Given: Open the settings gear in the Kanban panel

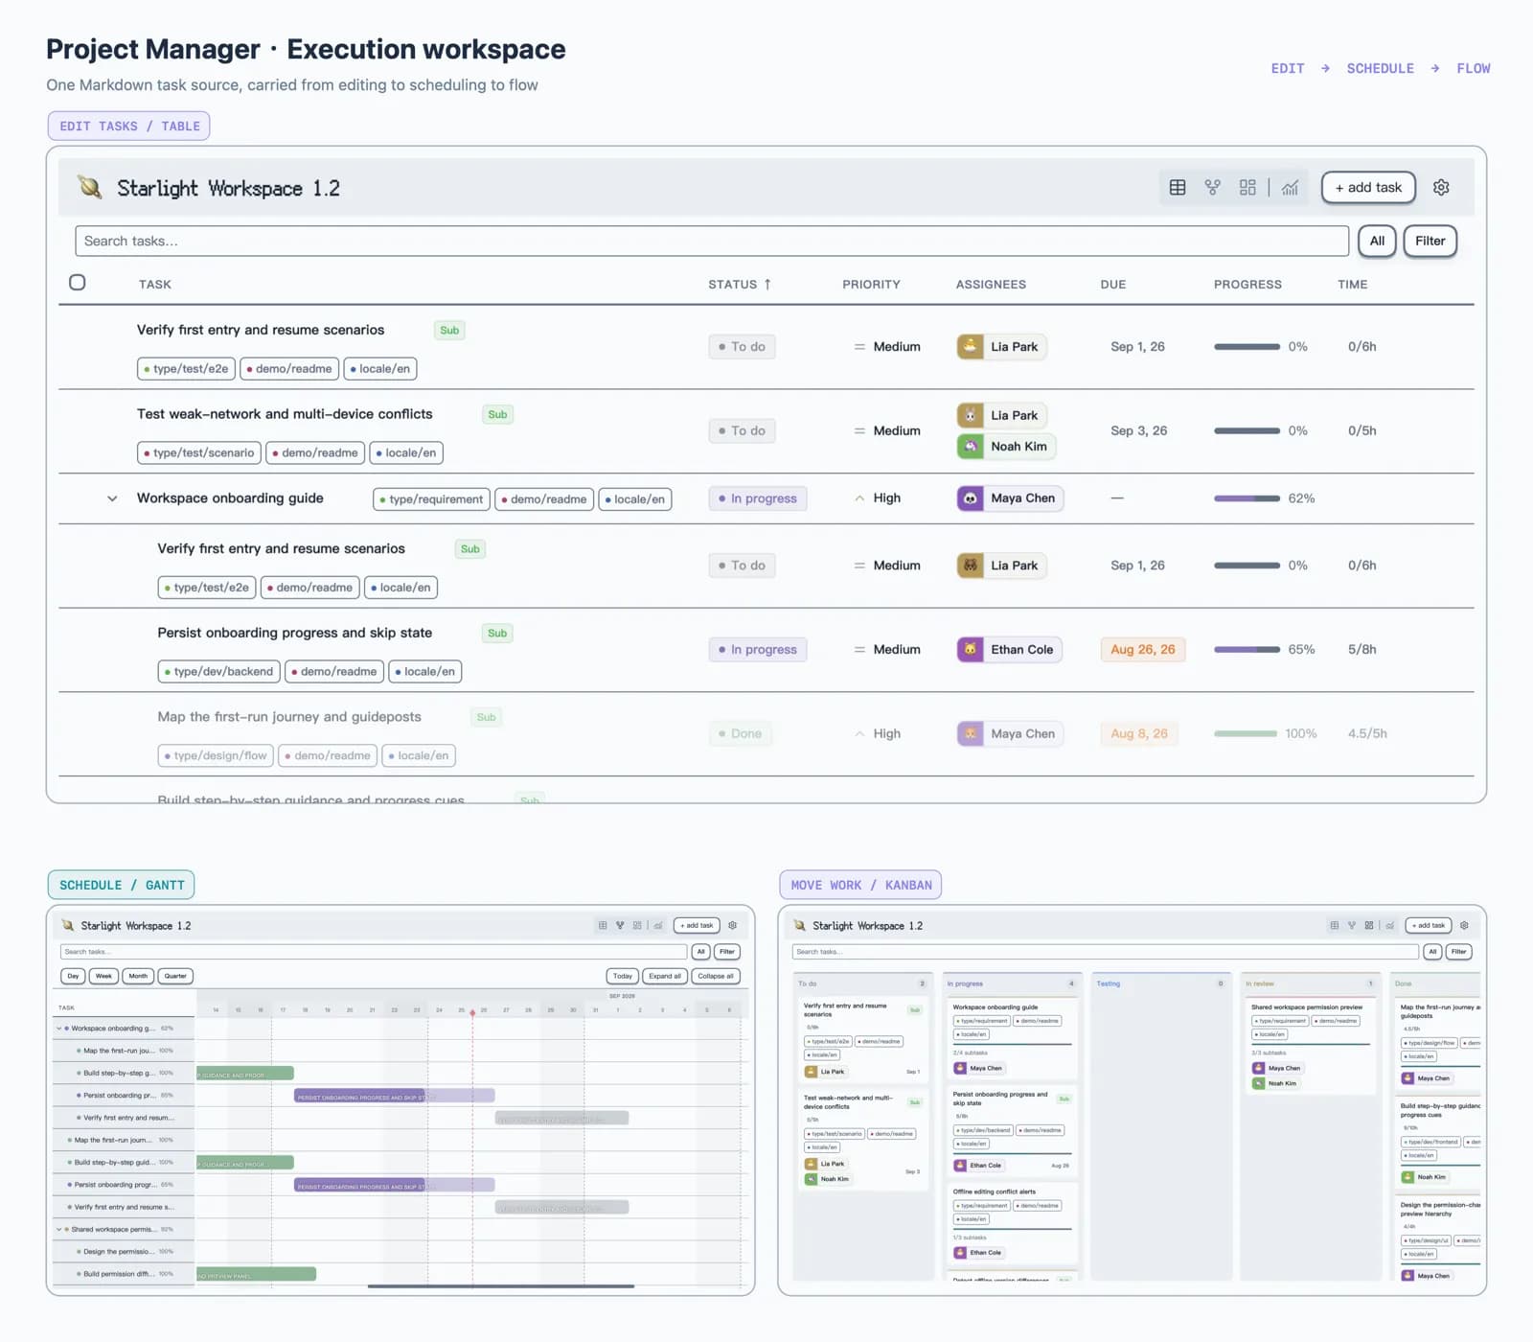Looking at the screenshot, I should (x=1464, y=925).
